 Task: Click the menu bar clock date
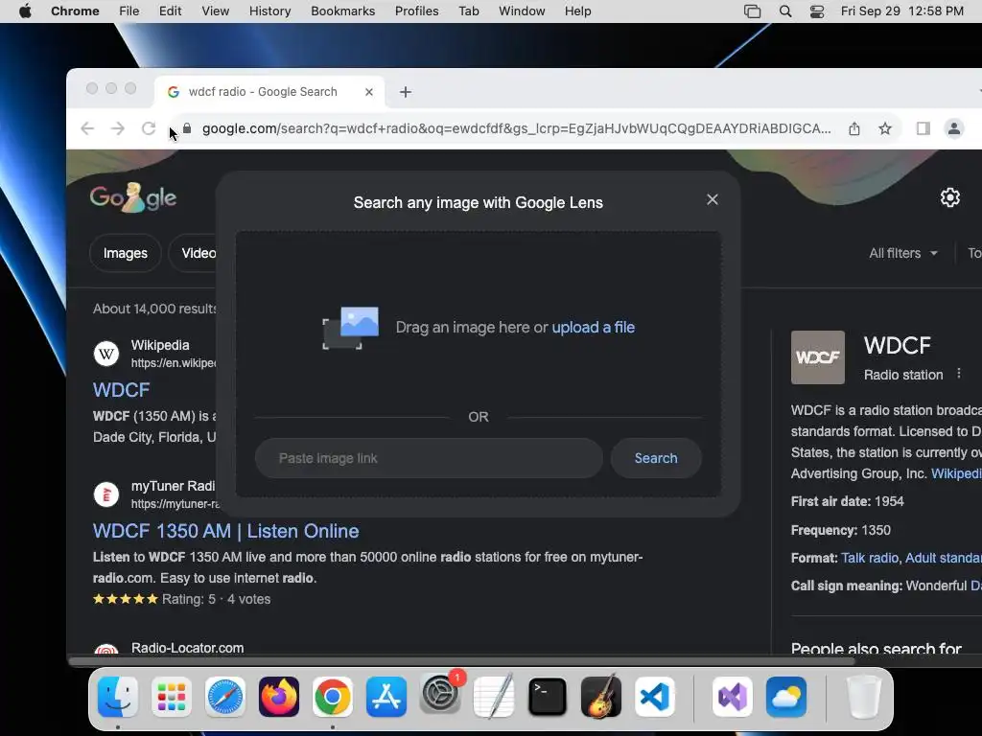pyautogui.click(x=901, y=11)
